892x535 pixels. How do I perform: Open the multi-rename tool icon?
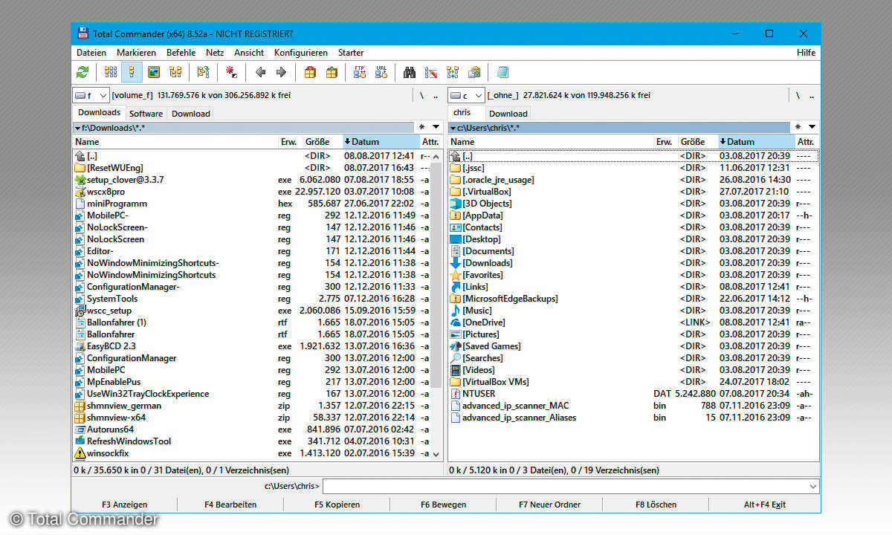click(x=431, y=72)
